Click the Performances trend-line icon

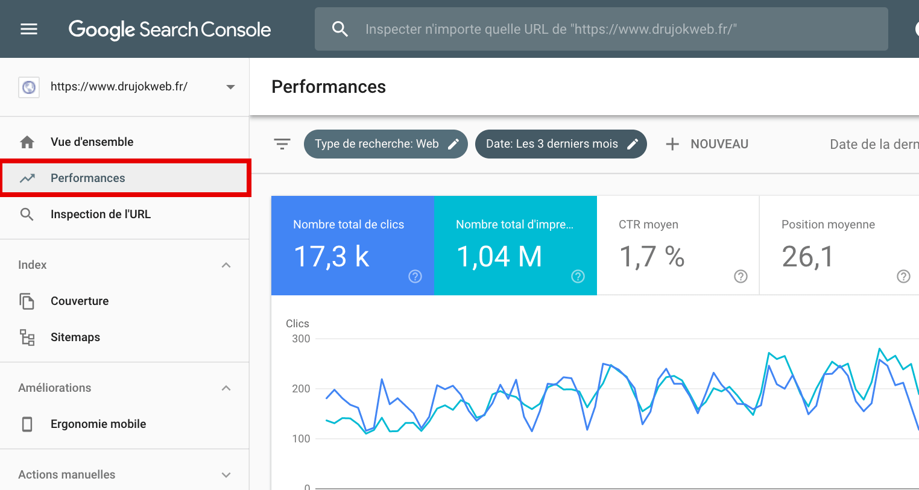coord(27,178)
